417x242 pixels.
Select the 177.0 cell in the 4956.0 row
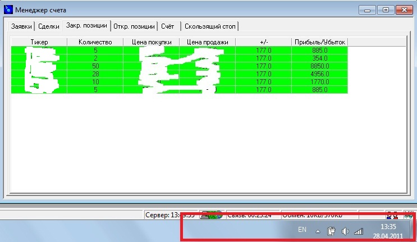tap(264, 74)
